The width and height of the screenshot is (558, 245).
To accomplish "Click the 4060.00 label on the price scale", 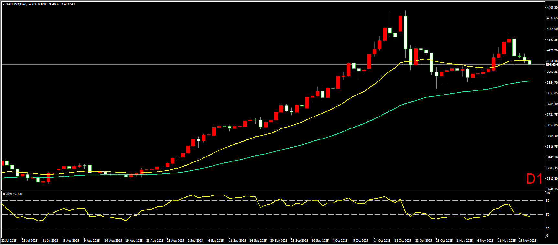I will pos(552,61).
